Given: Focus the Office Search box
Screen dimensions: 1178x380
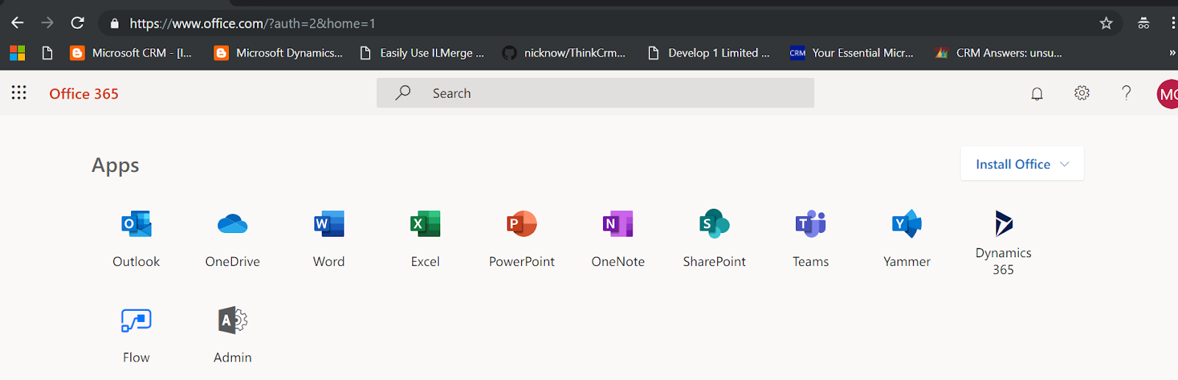Looking at the screenshot, I should coord(595,93).
